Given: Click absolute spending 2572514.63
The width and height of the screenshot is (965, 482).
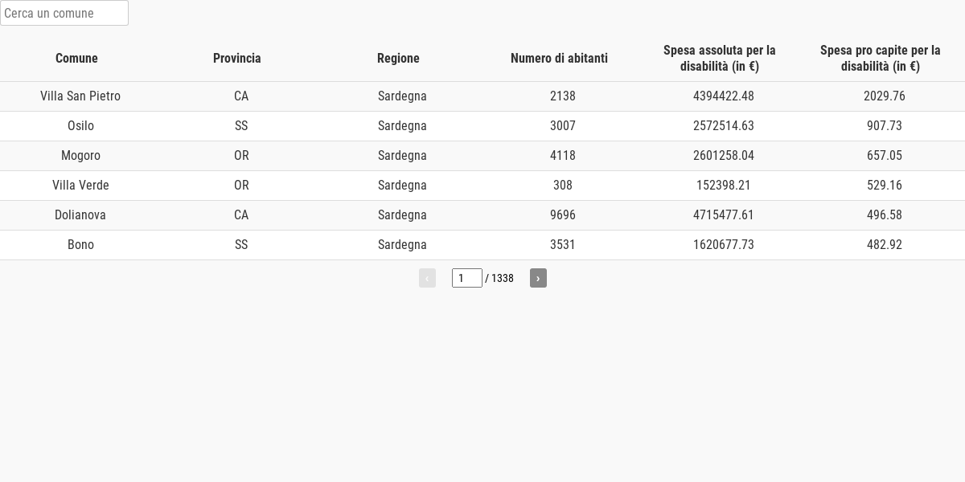Looking at the screenshot, I should [724, 126].
